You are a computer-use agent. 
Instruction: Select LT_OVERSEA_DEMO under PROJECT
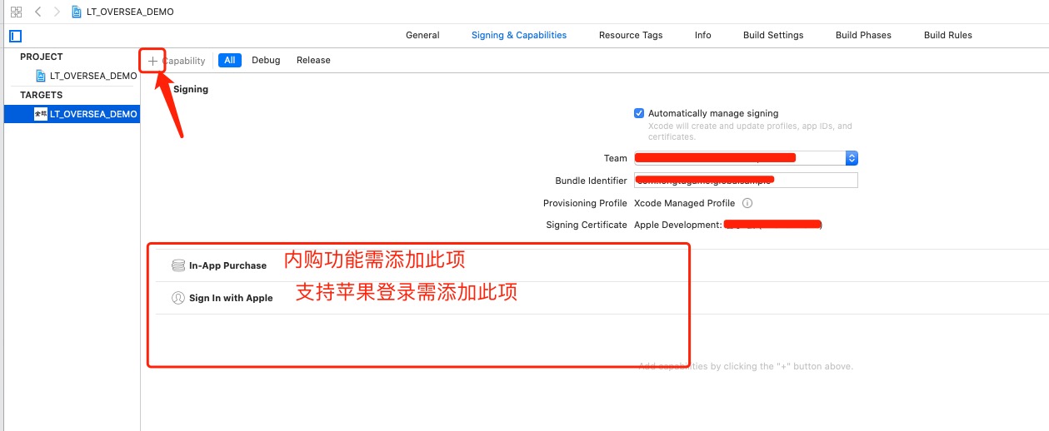pyautogui.click(x=92, y=76)
